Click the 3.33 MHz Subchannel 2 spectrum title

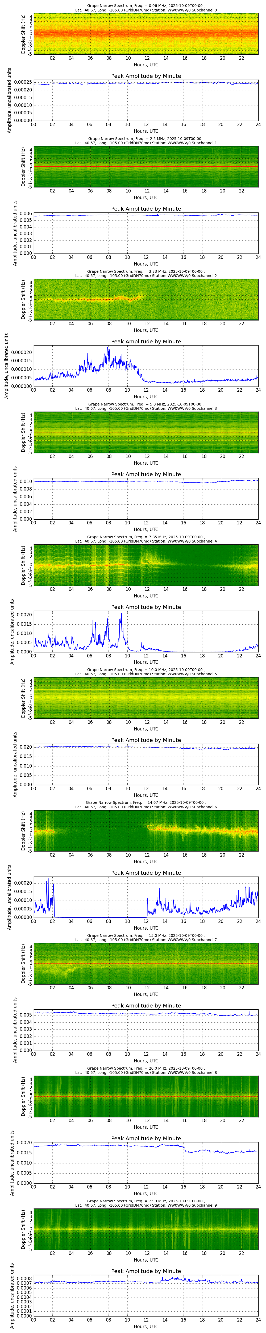click(146, 274)
